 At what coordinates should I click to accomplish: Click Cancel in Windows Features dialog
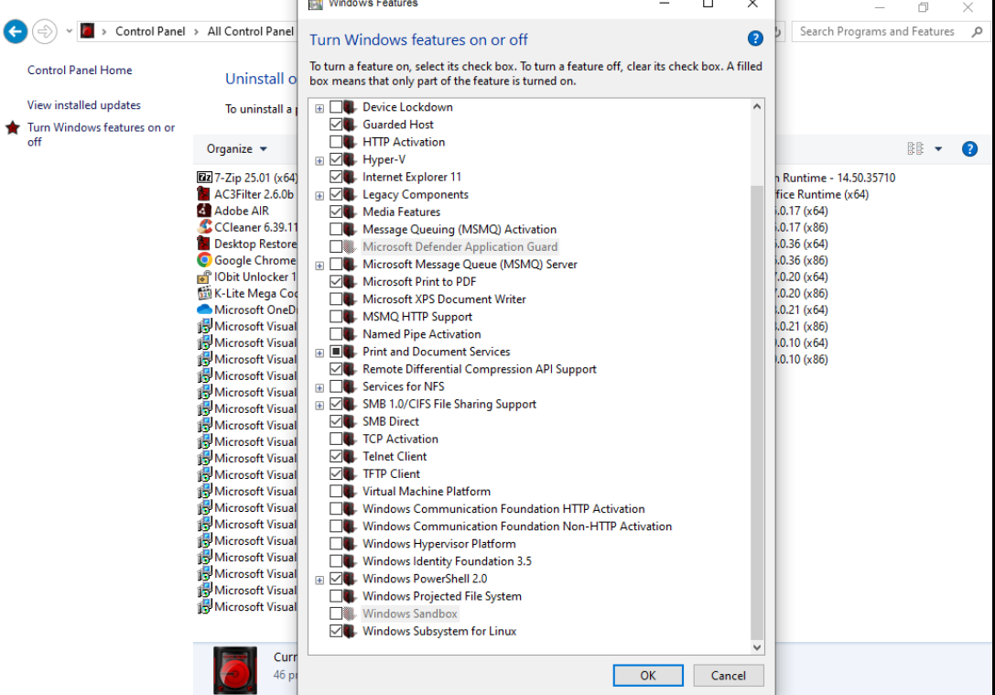(x=729, y=676)
